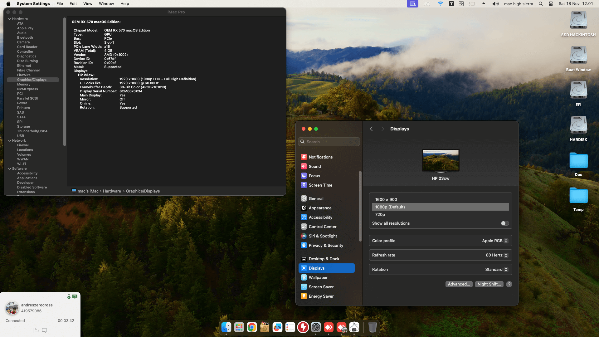The width and height of the screenshot is (599, 337).
Task: Collapse the Network section in System Information tree
Action: click(9, 140)
